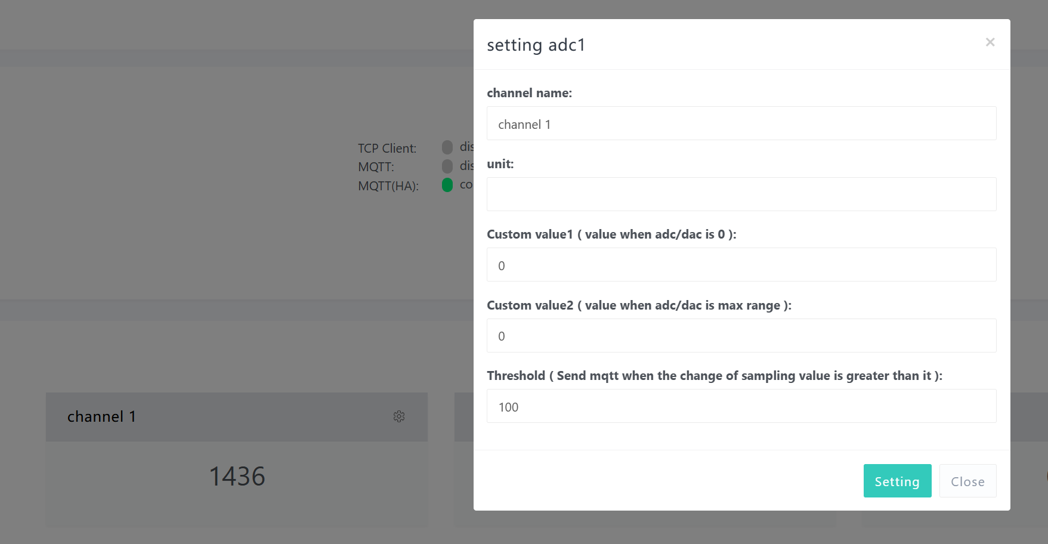Open channel 1 settings gear icon
Viewport: 1048px width, 544px height.
click(x=399, y=416)
